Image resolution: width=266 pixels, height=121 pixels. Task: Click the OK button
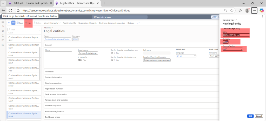pyautogui.click(x=250, y=116)
